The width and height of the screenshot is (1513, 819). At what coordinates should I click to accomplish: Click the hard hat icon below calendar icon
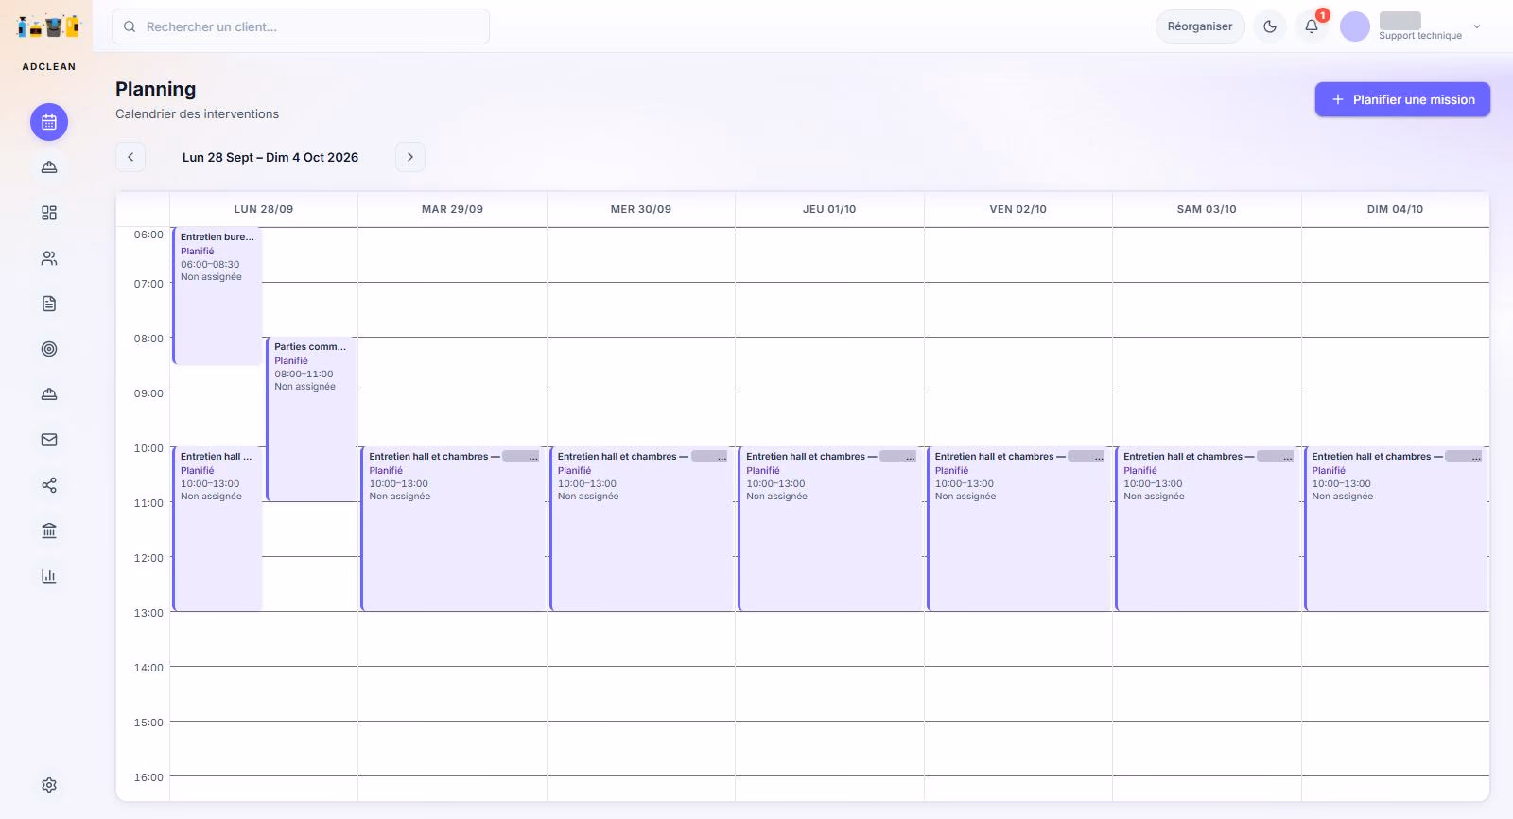pyautogui.click(x=49, y=167)
